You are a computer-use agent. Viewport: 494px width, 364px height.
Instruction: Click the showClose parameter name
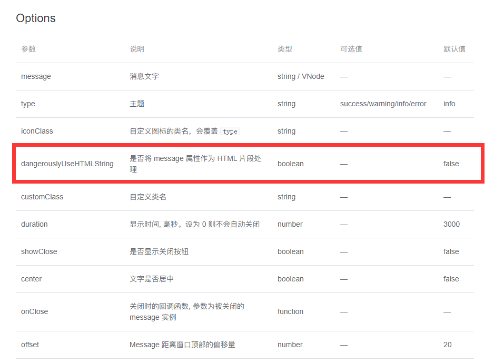[x=39, y=251]
